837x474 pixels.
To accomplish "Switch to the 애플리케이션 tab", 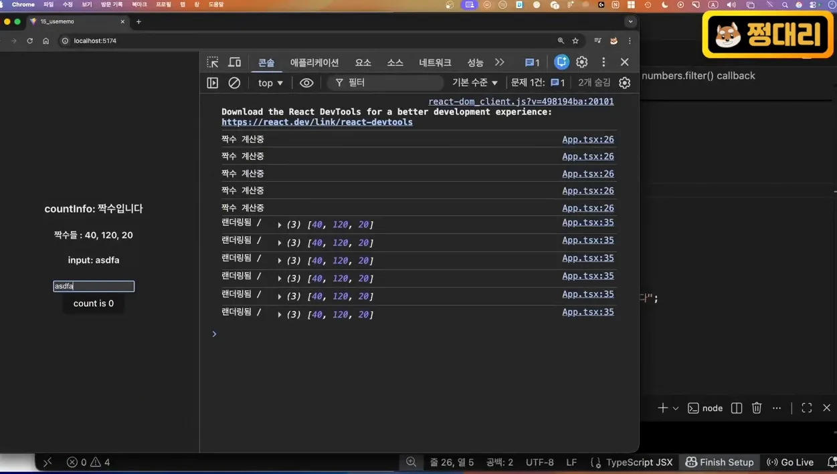I will tap(314, 63).
